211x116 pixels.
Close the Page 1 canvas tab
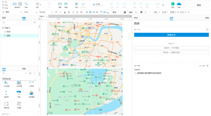coord(47,16)
